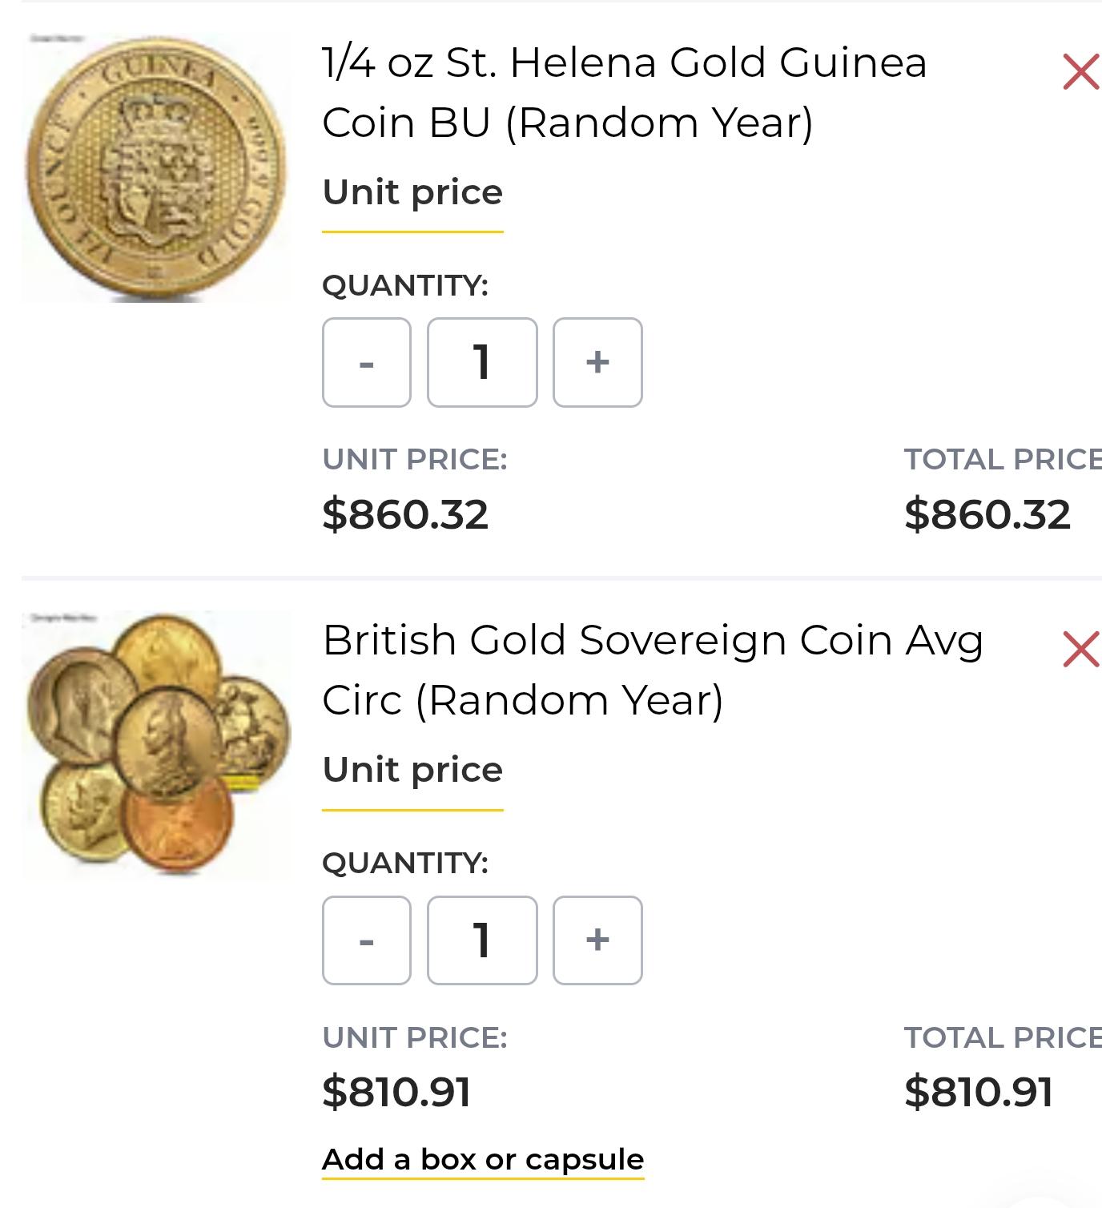1102x1208 pixels.
Task: Open the British Gold Sovereign Coin title
Action: point(652,670)
